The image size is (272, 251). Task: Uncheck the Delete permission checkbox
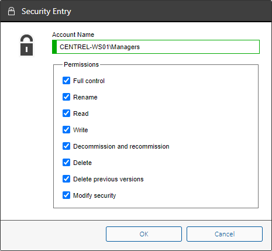66,163
